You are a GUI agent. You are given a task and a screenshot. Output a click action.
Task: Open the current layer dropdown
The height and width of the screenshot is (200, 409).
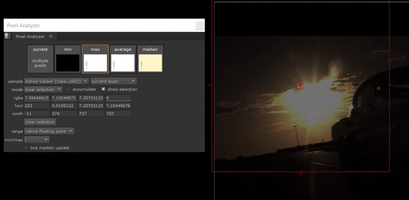click(x=113, y=81)
